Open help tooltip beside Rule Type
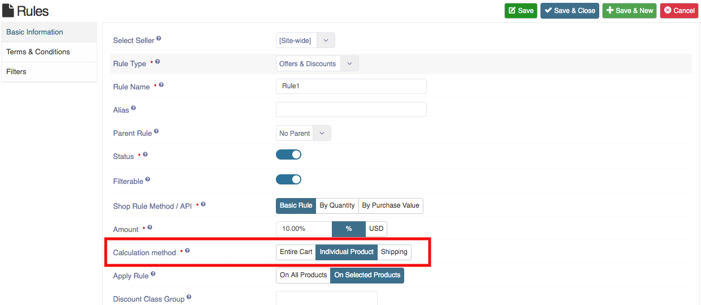Viewport: 701px width, 305px height. (157, 62)
